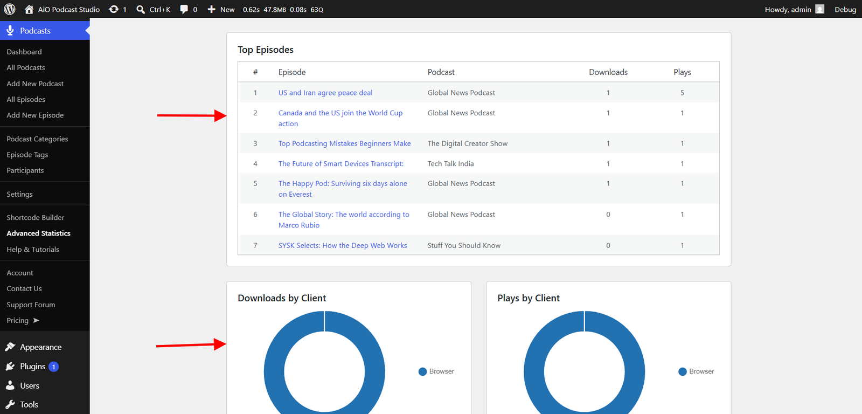Click the Users person icon
Image resolution: width=862 pixels, height=414 pixels.
click(10, 385)
